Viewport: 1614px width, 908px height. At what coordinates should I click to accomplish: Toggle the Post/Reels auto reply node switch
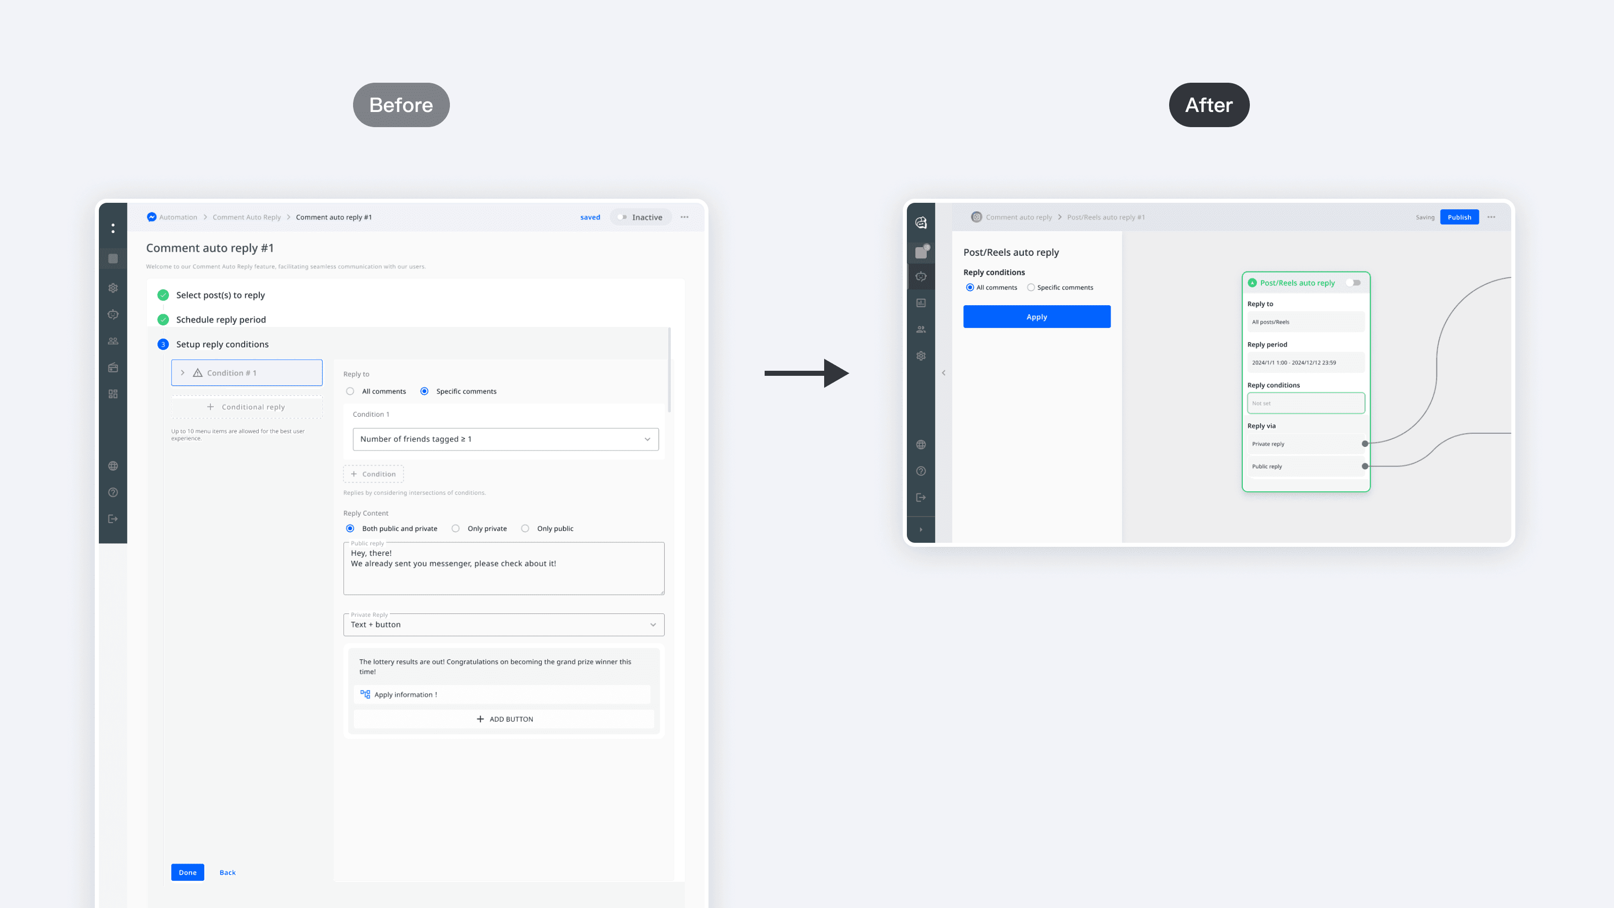tap(1353, 282)
